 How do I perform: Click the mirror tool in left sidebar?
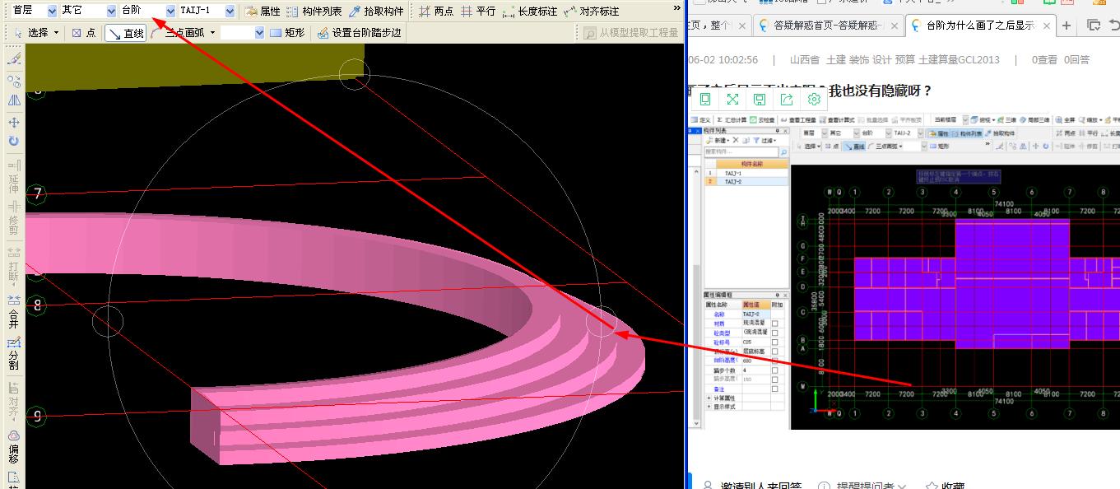tap(14, 100)
